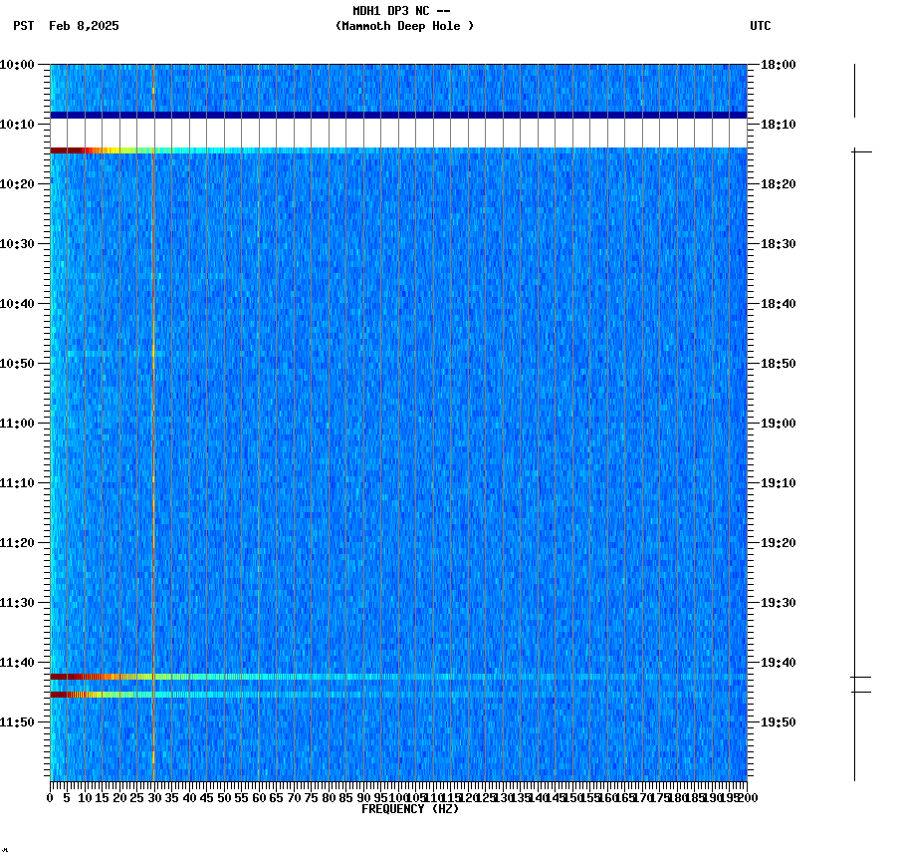Click the dark blue data gap bar

click(x=398, y=116)
